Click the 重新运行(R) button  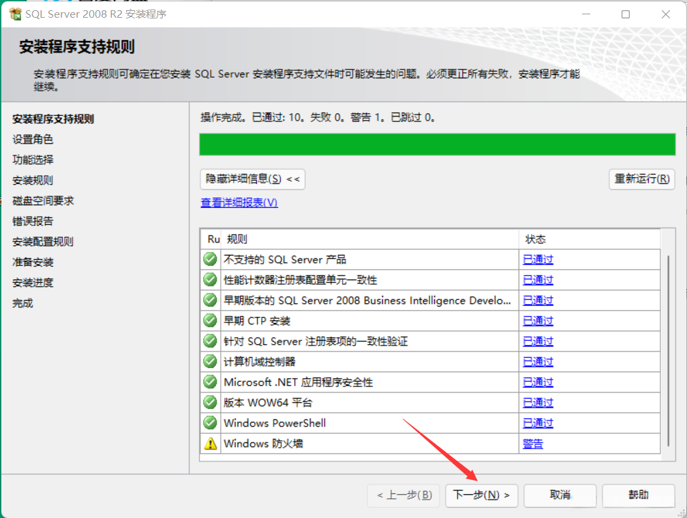[642, 179]
